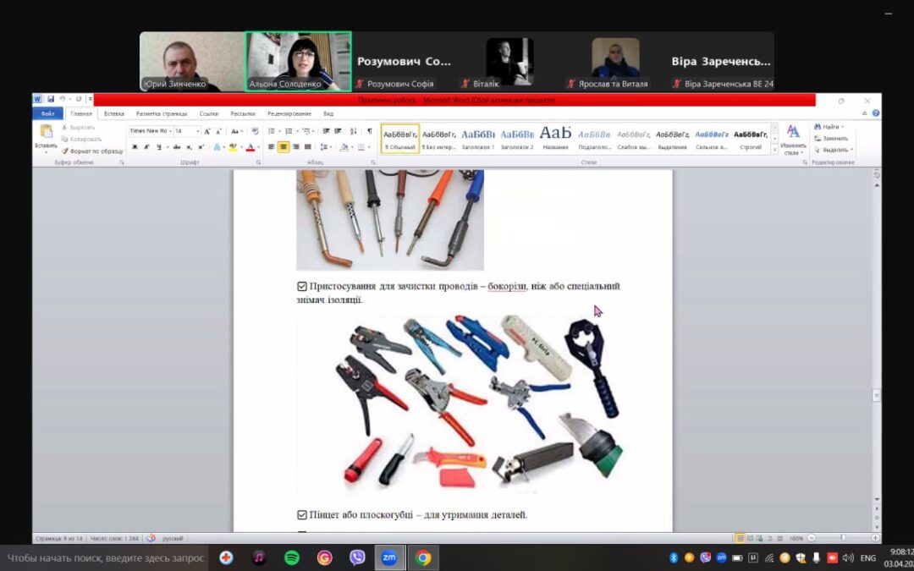The width and height of the screenshot is (914, 571).
Task: Click the Paste (Вставить) icon
Action: click(46, 135)
